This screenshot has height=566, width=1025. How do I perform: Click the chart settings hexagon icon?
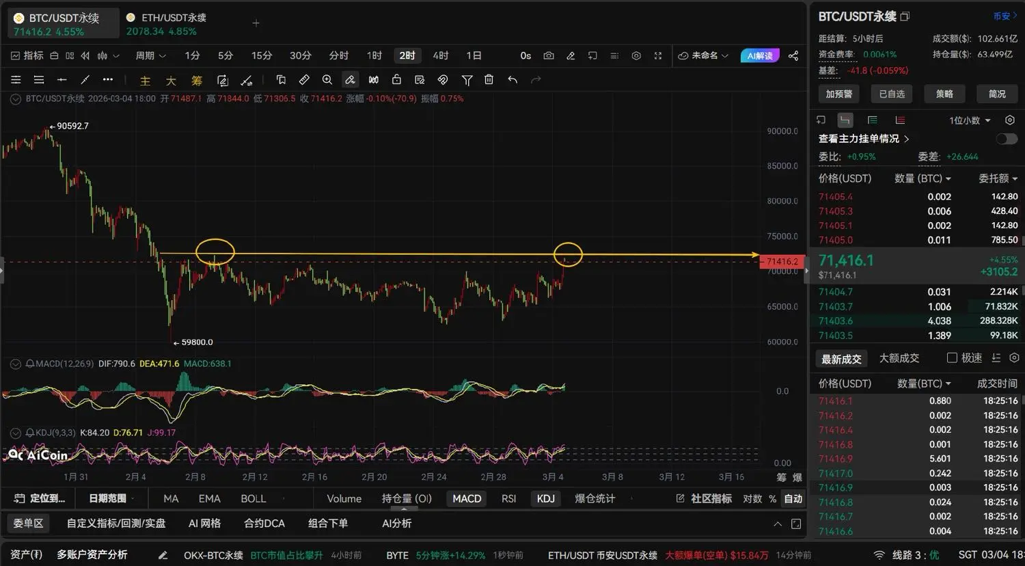pos(636,55)
